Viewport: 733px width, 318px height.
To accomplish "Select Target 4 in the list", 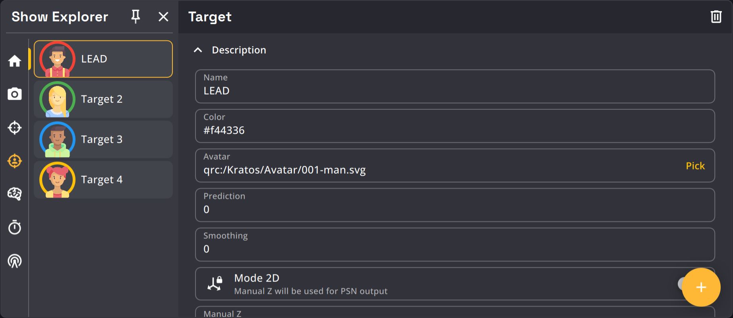I will (x=103, y=180).
